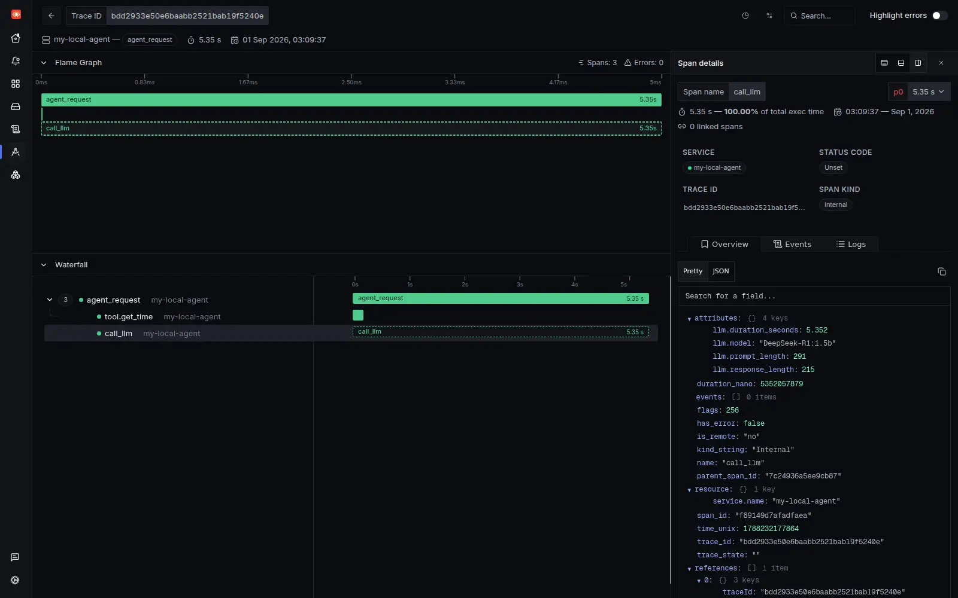The image size is (958, 598).
Task: Open the Logs tab
Action: pyautogui.click(x=851, y=245)
